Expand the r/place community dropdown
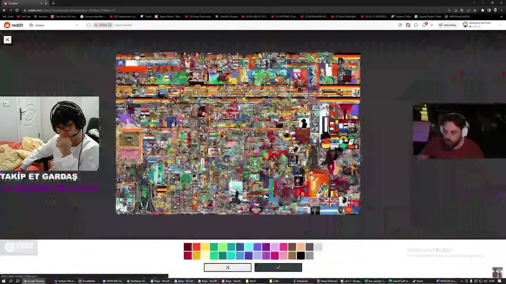The image size is (506, 284). 54,25
